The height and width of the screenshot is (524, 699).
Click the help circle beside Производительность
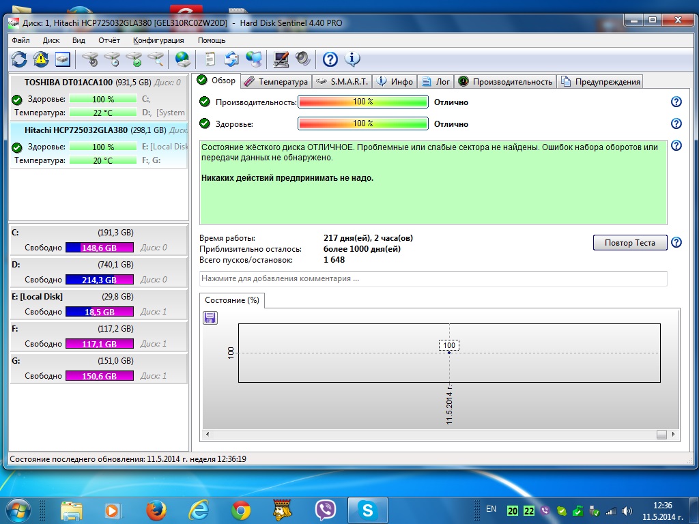click(676, 101)
